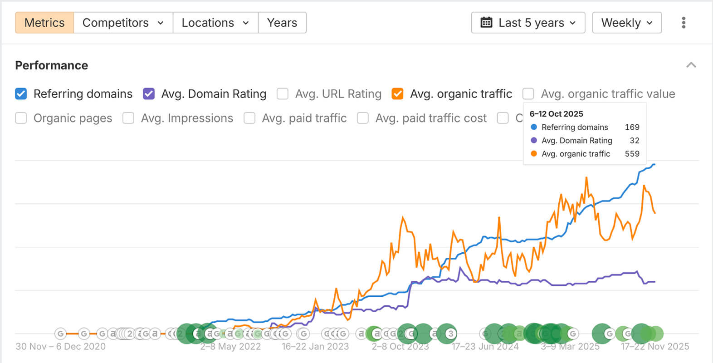This screenshot has width=713, height=363.
Task: Click the leftmost Google update marker on timeline
Action: click(60, 334)
